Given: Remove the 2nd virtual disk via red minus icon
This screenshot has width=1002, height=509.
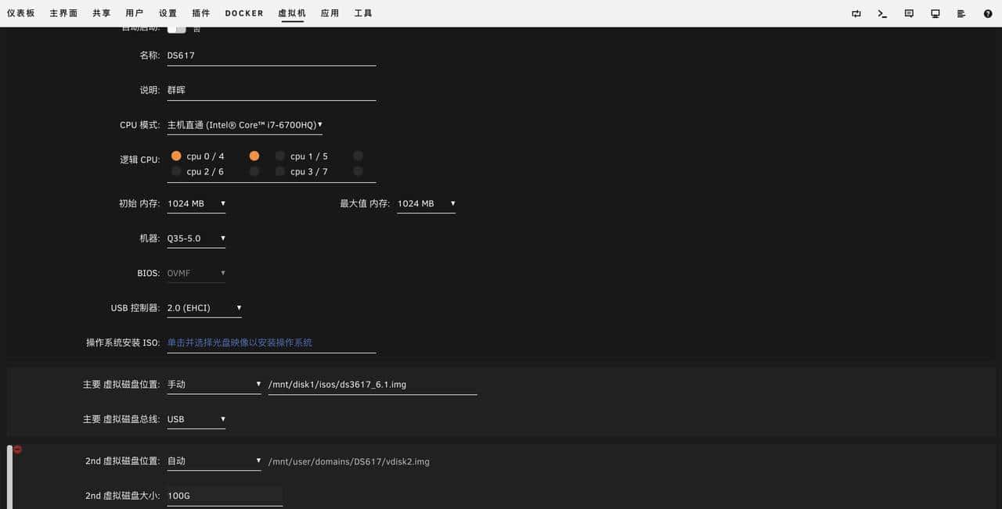Looking at the screenshot, I should [x=17, y=450].
